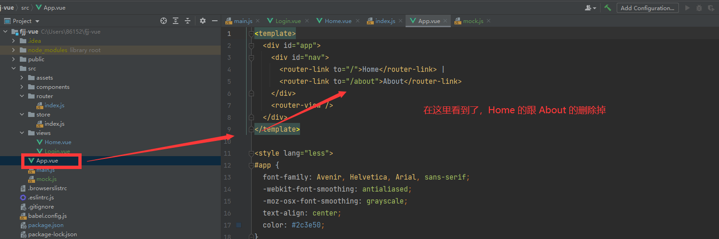Collapse the views folder
Viewport: 719px width, 239px height.
(22, 133)
